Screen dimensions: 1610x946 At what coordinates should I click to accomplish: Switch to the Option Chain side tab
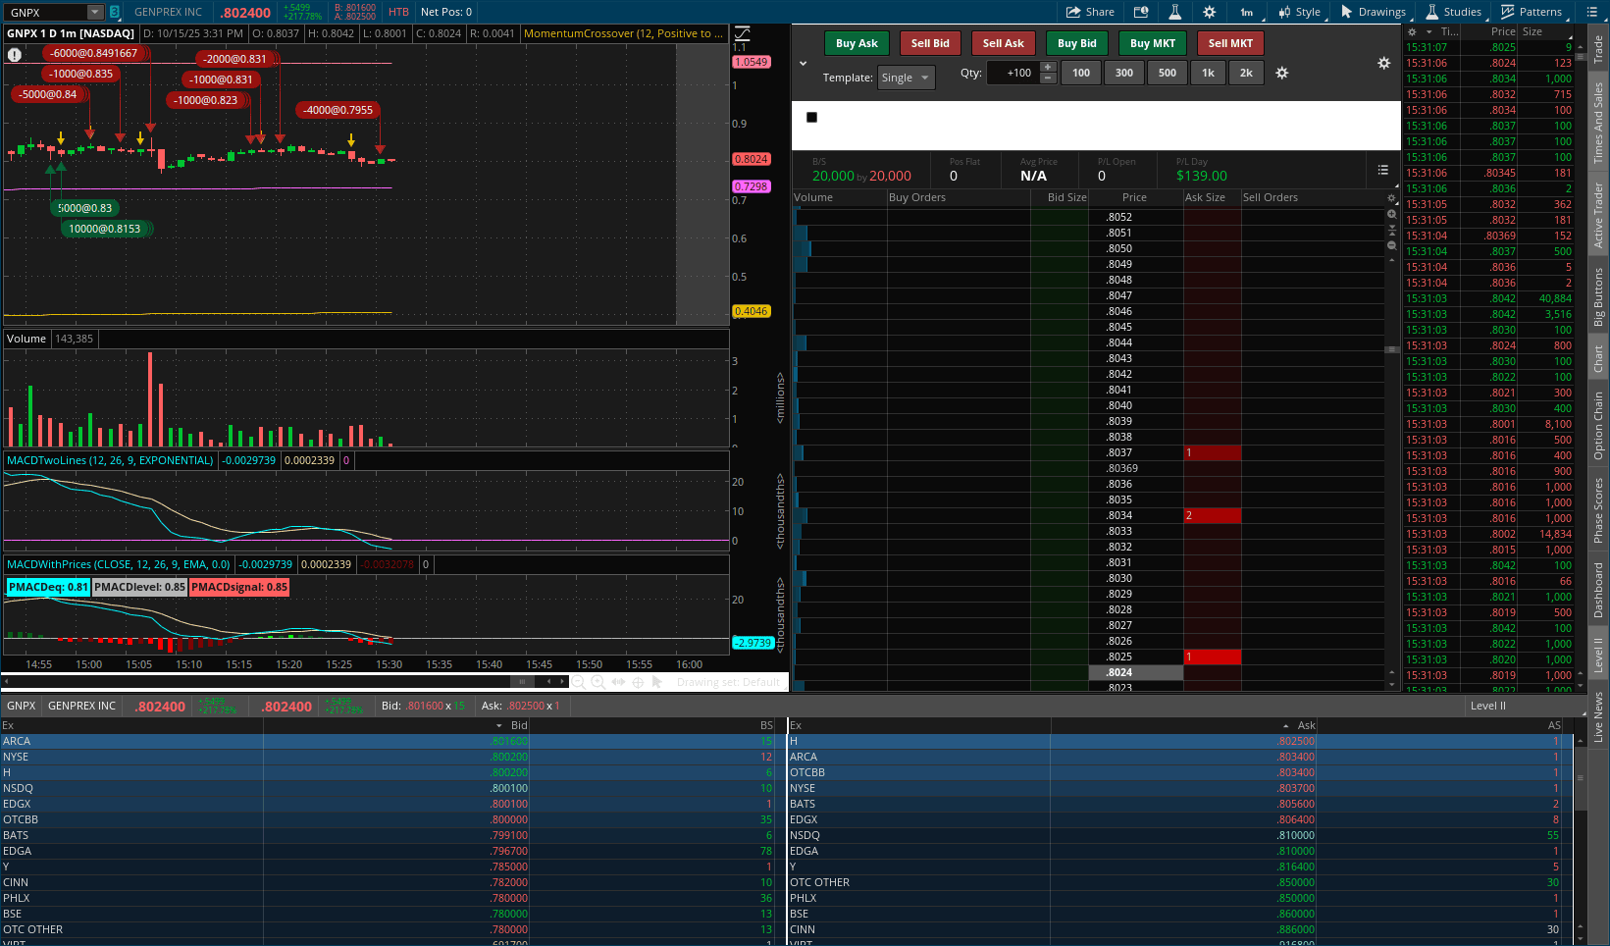(x=1598, y=425)
